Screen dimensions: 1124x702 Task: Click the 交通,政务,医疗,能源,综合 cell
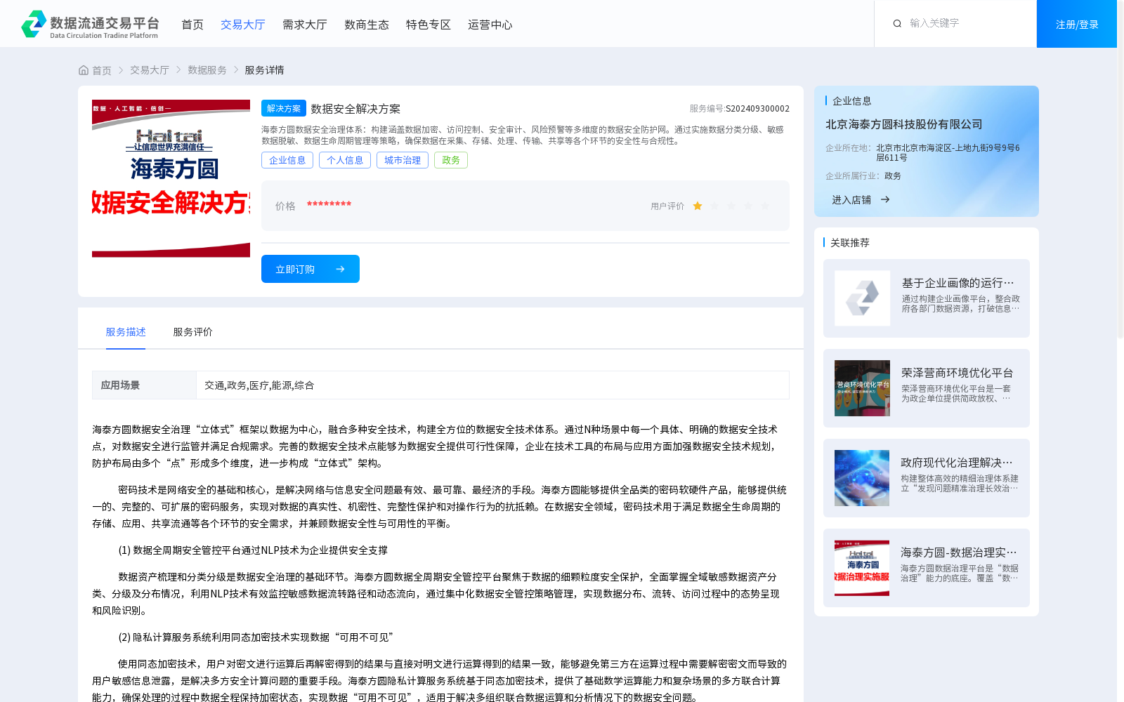coord(492,385)
